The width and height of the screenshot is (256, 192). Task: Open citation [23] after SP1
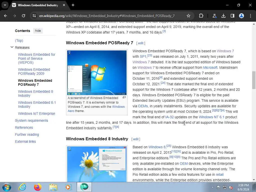coord(150,55)
